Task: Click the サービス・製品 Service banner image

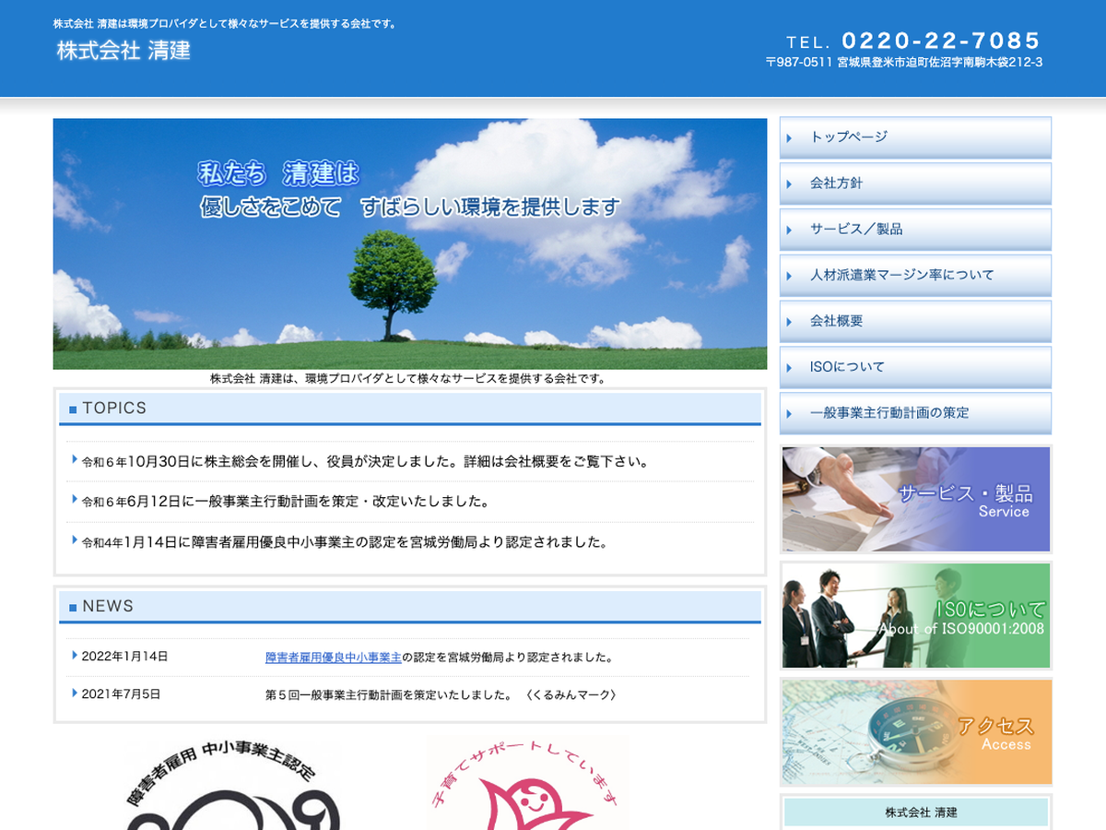Action: [x=915, y=499]
